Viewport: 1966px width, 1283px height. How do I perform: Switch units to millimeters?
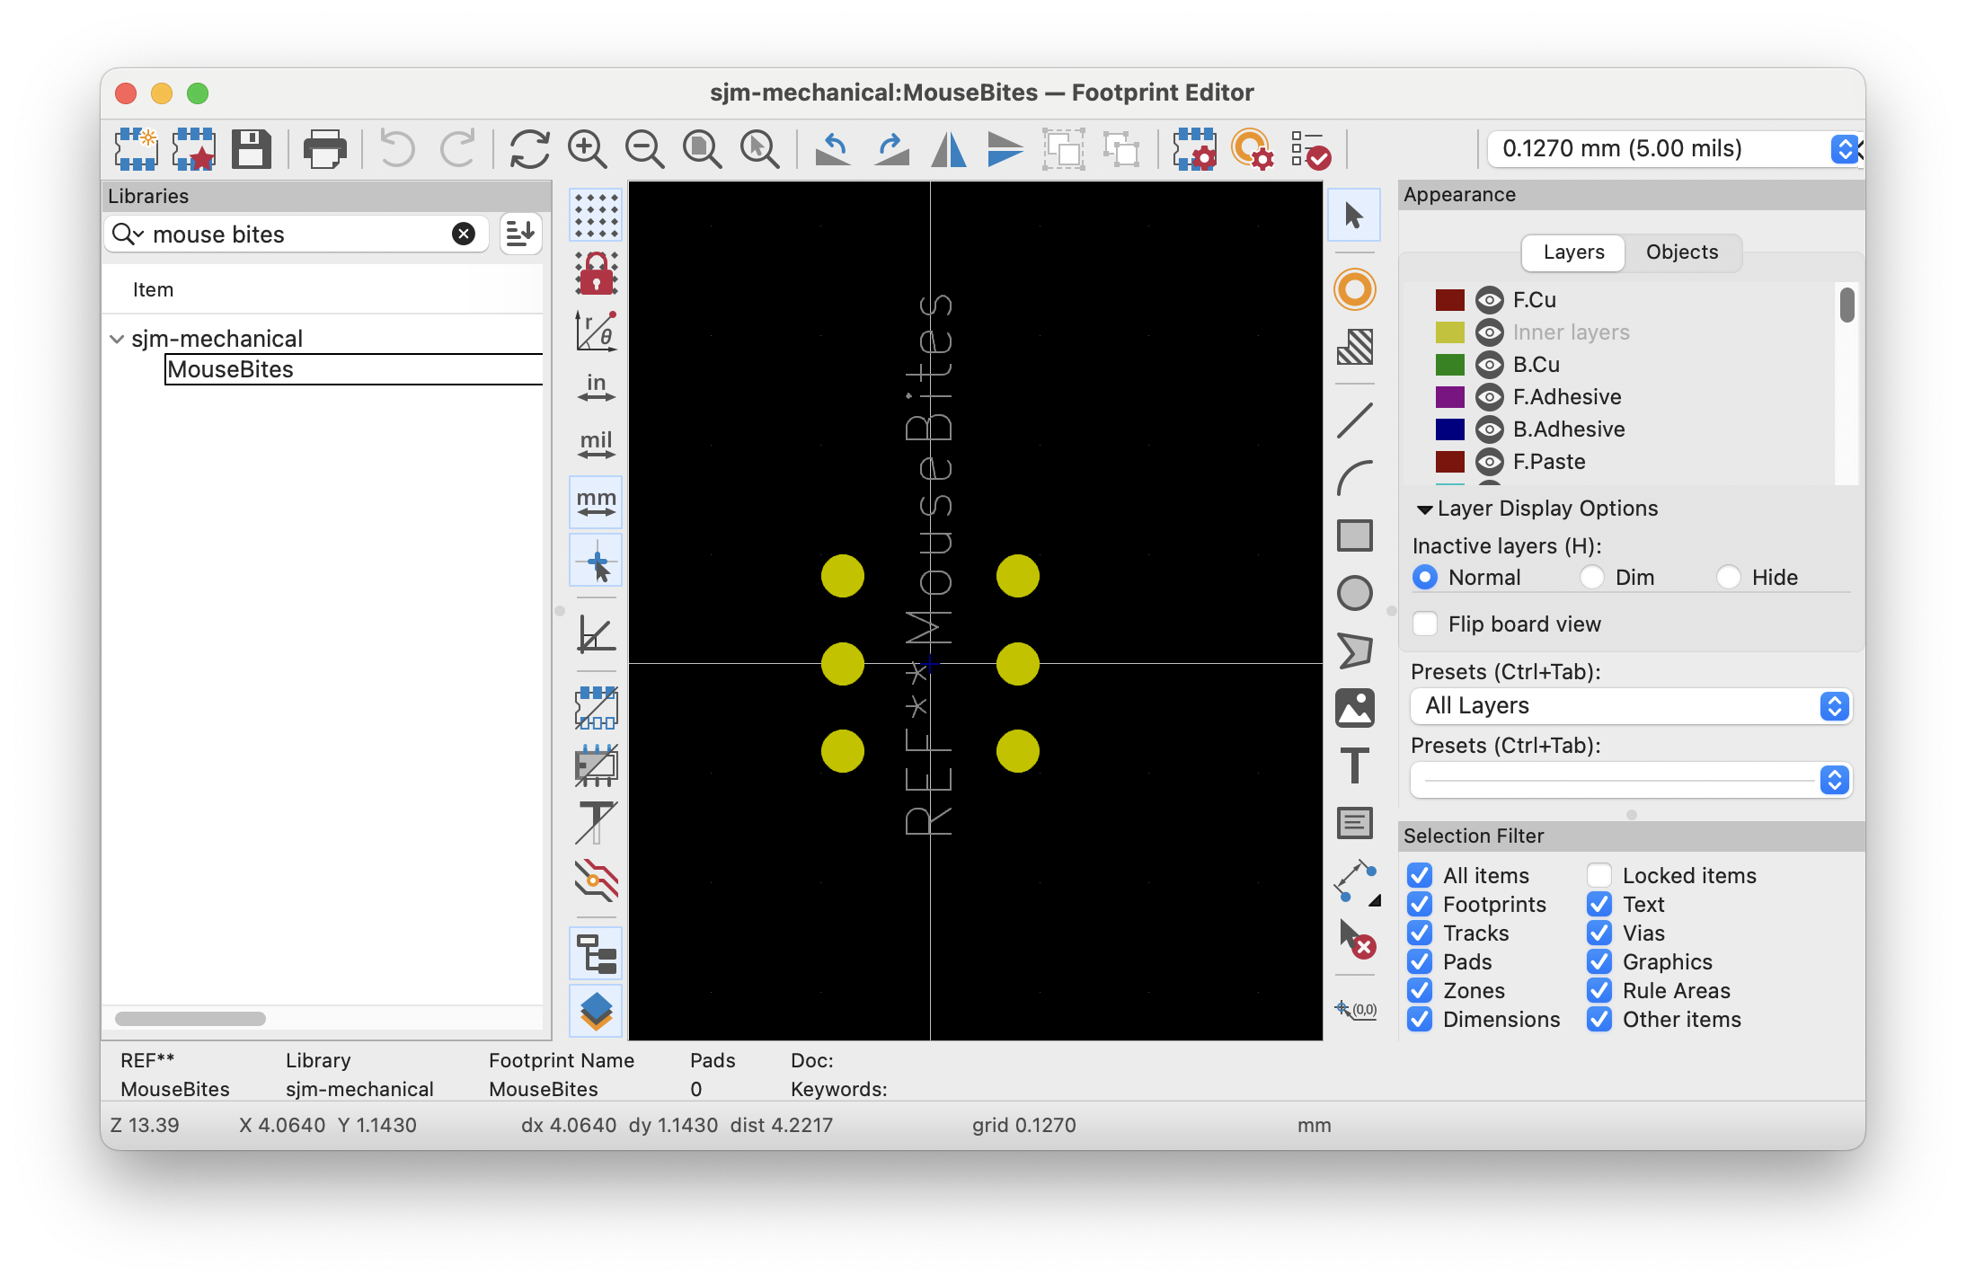596,502
